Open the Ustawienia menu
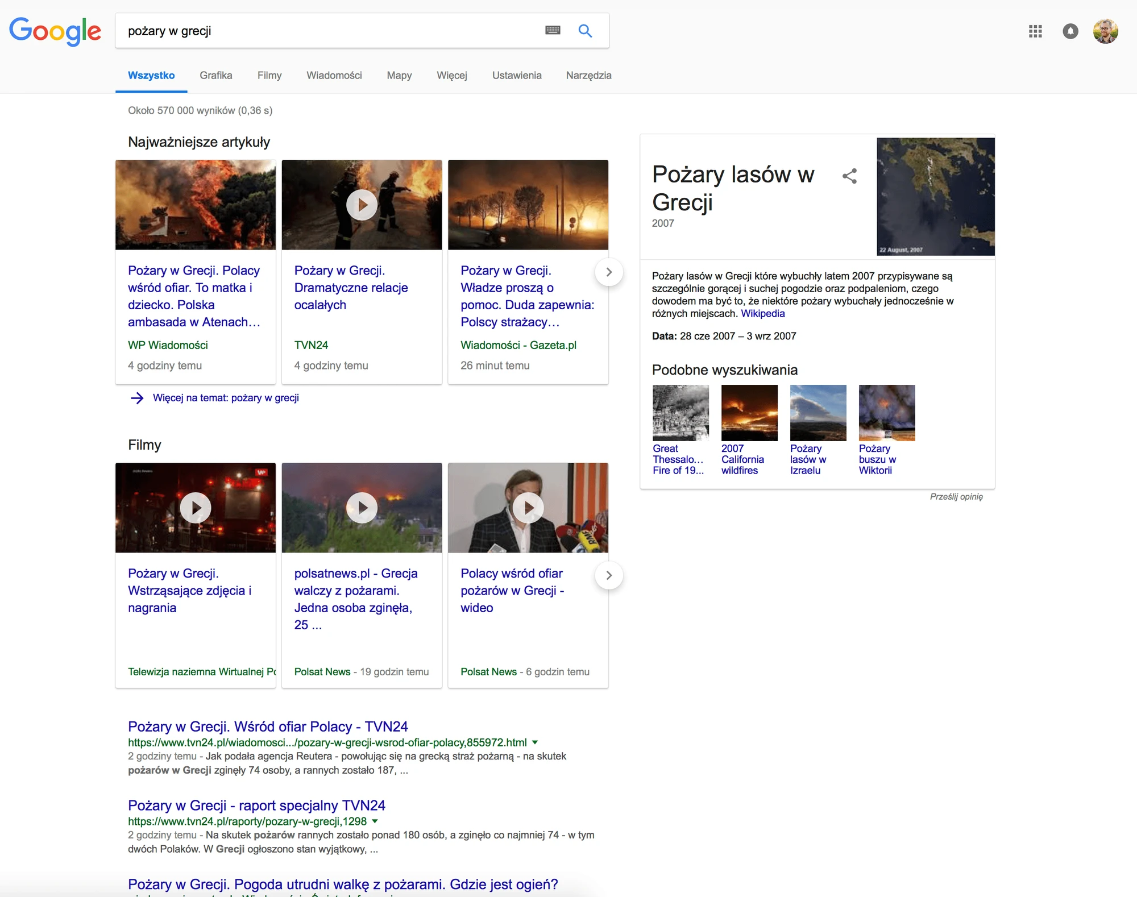Image resolution: width=1137 pixels, height=897 pixels. [517, 76]
